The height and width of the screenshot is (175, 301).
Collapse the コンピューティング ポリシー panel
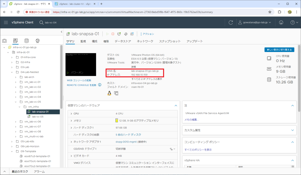coord(292,142)
